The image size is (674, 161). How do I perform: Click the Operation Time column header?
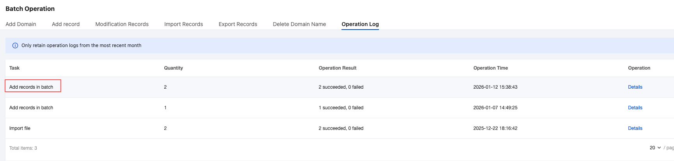pyautogui.click(x=490, y=68)
